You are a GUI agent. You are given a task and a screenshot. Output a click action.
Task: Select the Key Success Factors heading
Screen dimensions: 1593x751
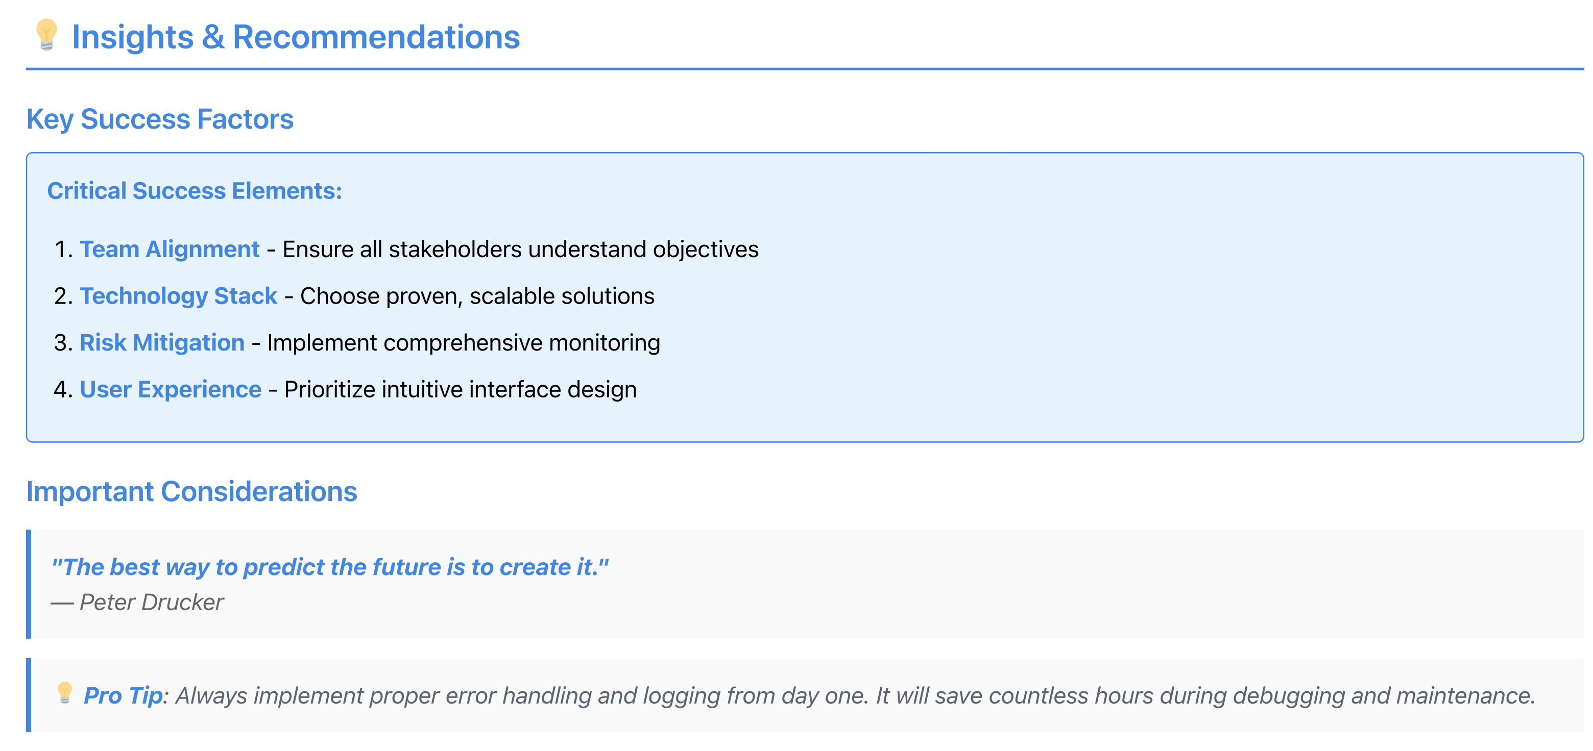pyautogui.click(x=159, y=119)
